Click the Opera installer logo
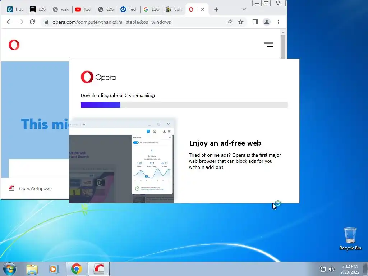 point(98,77)
